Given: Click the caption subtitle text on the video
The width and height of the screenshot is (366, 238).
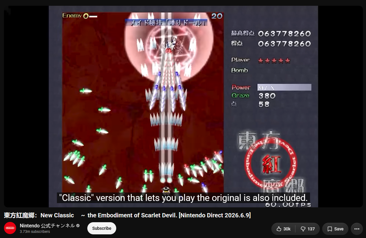Looking at the screenshot, I should point(183,198).
